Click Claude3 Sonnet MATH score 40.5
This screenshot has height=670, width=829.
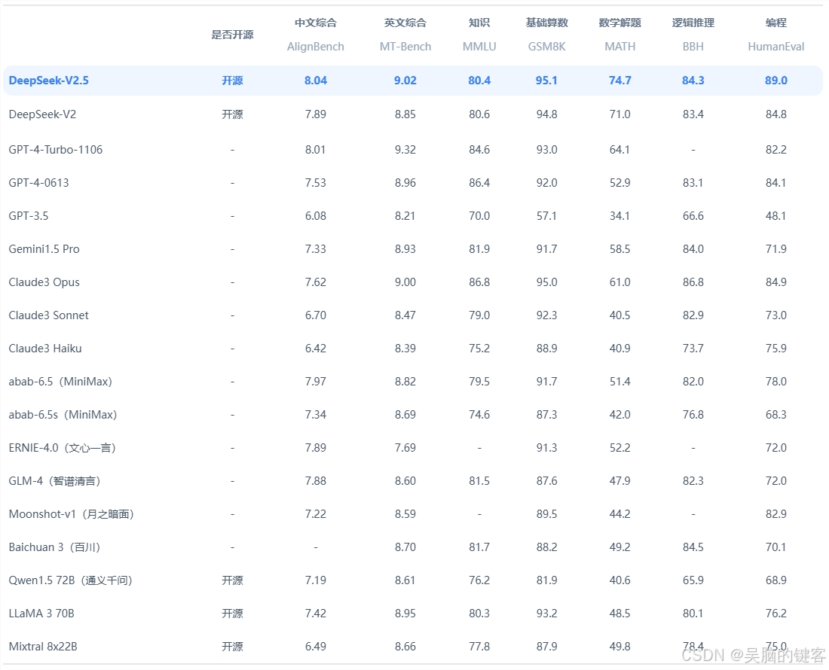coord(620,315)
